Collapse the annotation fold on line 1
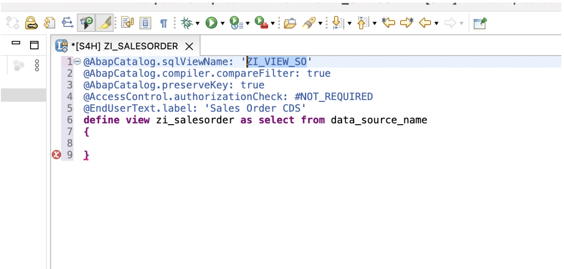The height and width of the screenshot is (269, 564). click(77, 61)
